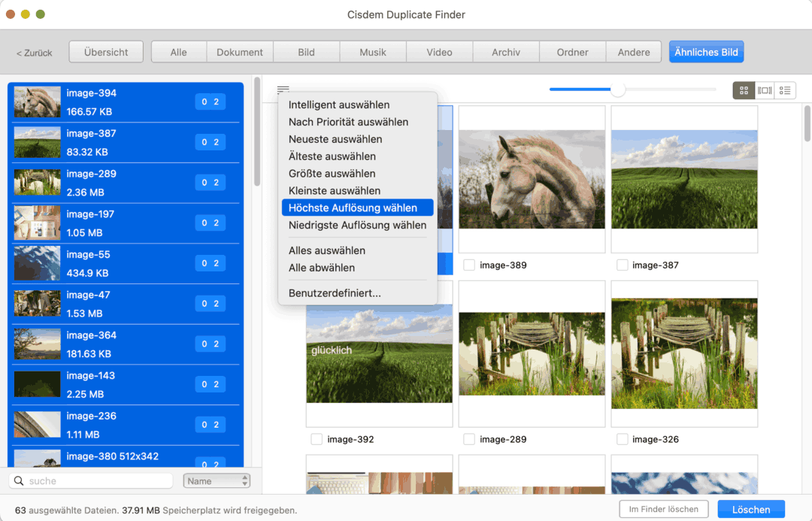This screenshot has height=521, width=812.
Task: Choose Niedrigste Auflösung wählen
Action: (x=357, y=225)
